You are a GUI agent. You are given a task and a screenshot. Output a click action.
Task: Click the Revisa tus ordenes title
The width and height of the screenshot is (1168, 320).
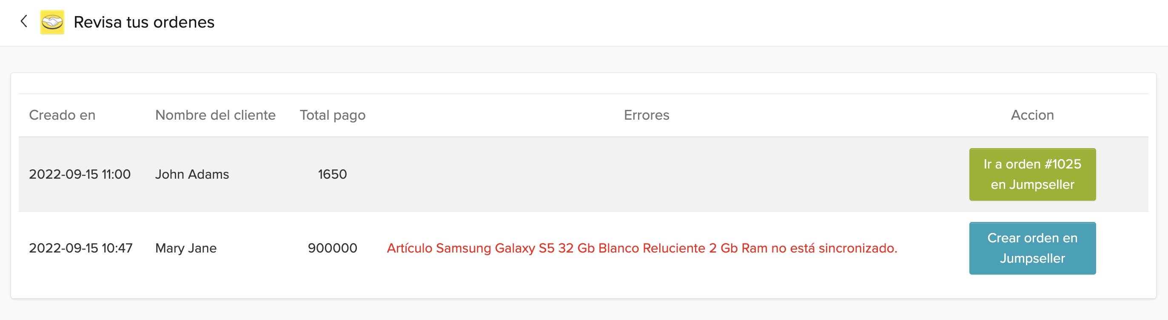click(x=144, y=22)
